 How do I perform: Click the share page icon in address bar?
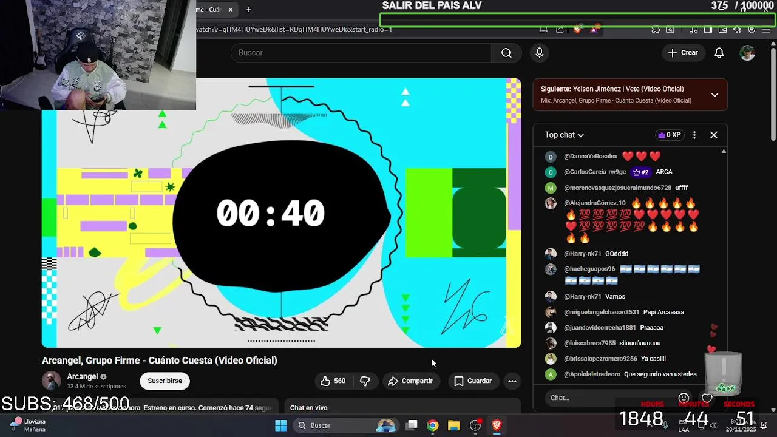pos(560,29)
